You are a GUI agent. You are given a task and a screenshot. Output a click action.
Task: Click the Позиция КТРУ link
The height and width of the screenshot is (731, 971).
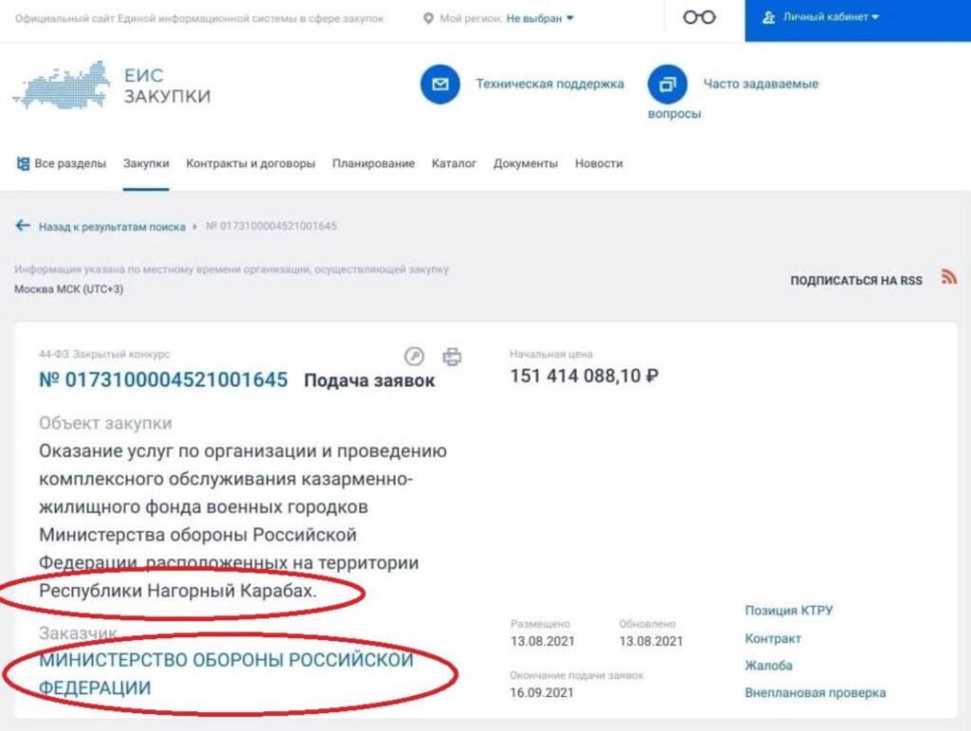coord(789,610)
